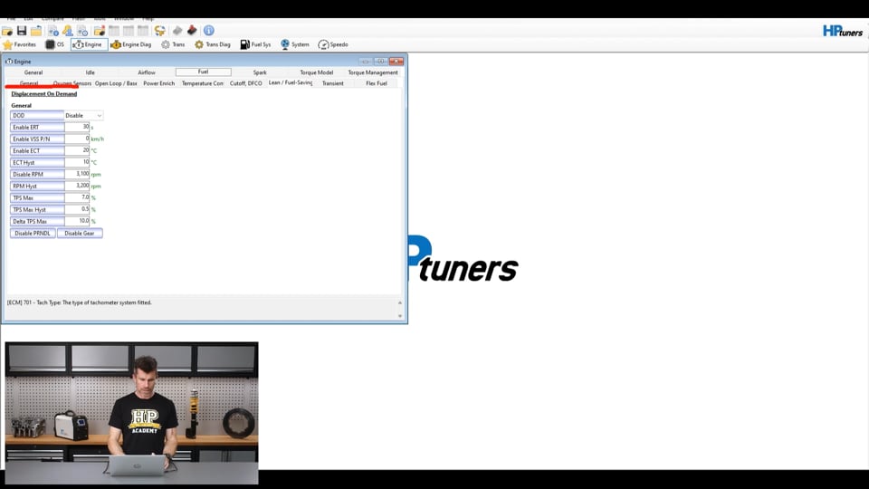Switch to the Airflow tab
This screenshot has width=869, height=489.
(x=147, y=72)
